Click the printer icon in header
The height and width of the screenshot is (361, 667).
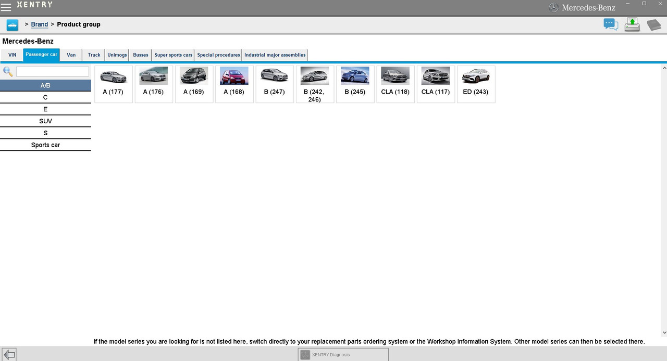pos(632,24)
